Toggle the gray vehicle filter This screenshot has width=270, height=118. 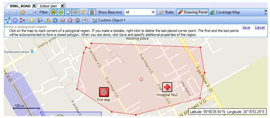tap(76, 12)
